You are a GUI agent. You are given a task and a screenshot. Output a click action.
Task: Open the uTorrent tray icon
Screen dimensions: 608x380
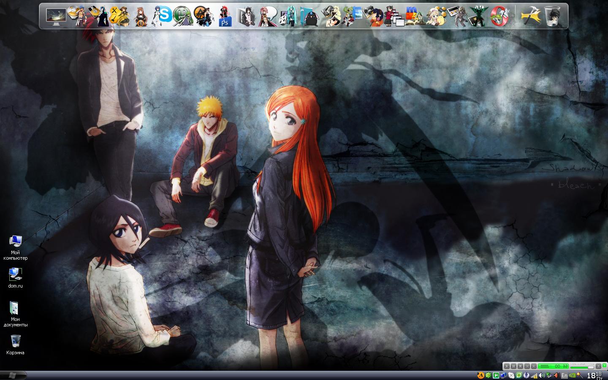tap(496, 375)
